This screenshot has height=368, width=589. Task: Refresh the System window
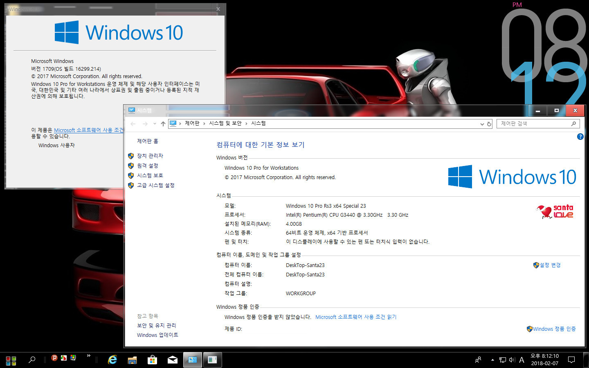coord(489,124)
